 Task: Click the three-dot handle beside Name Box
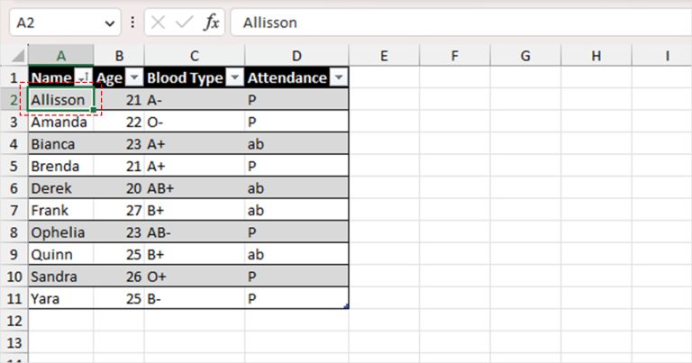point(132,22)
